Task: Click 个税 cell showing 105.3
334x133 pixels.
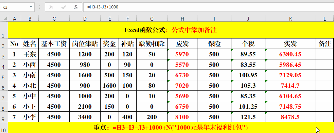Action: click(x=248, y=85)
